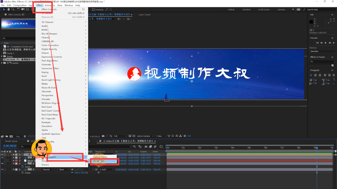
Task: Click the reset exposure icon
Action: pyautogui.click(x=185, y=136)
